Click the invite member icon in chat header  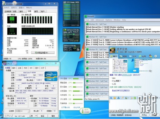151,56
